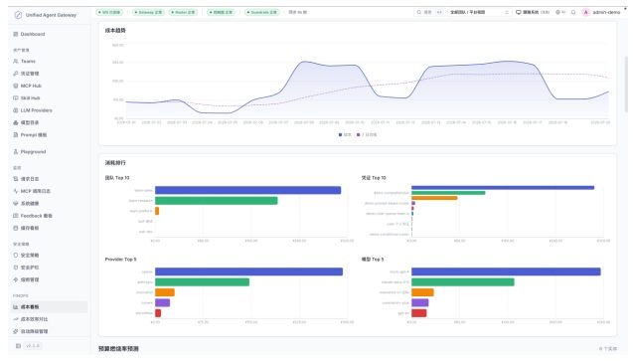Viewport: 633px width, 361px height.
Task: Click the Playground flask icon
Action: pos(16,152)
